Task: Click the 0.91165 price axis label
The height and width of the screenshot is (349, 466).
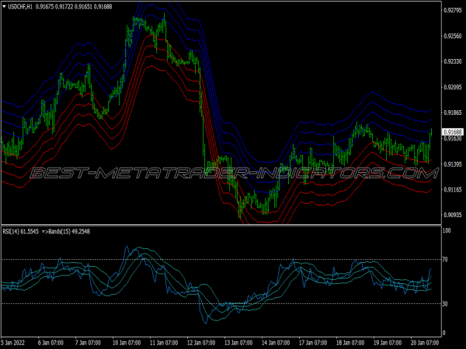Action: tap(453, 189)
